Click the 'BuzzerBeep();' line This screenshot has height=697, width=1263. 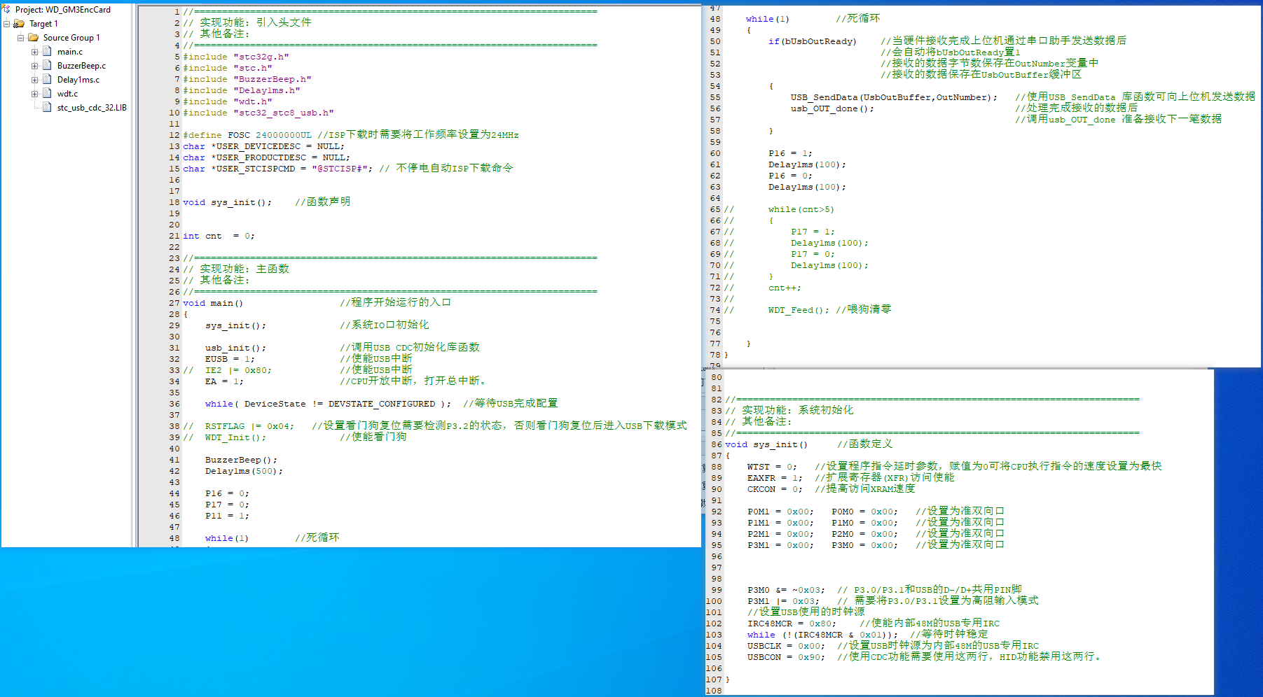(x=242, y=460)
